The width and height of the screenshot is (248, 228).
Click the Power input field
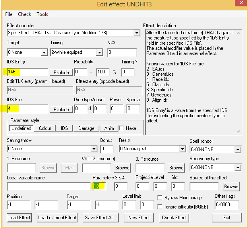(116, 109)
